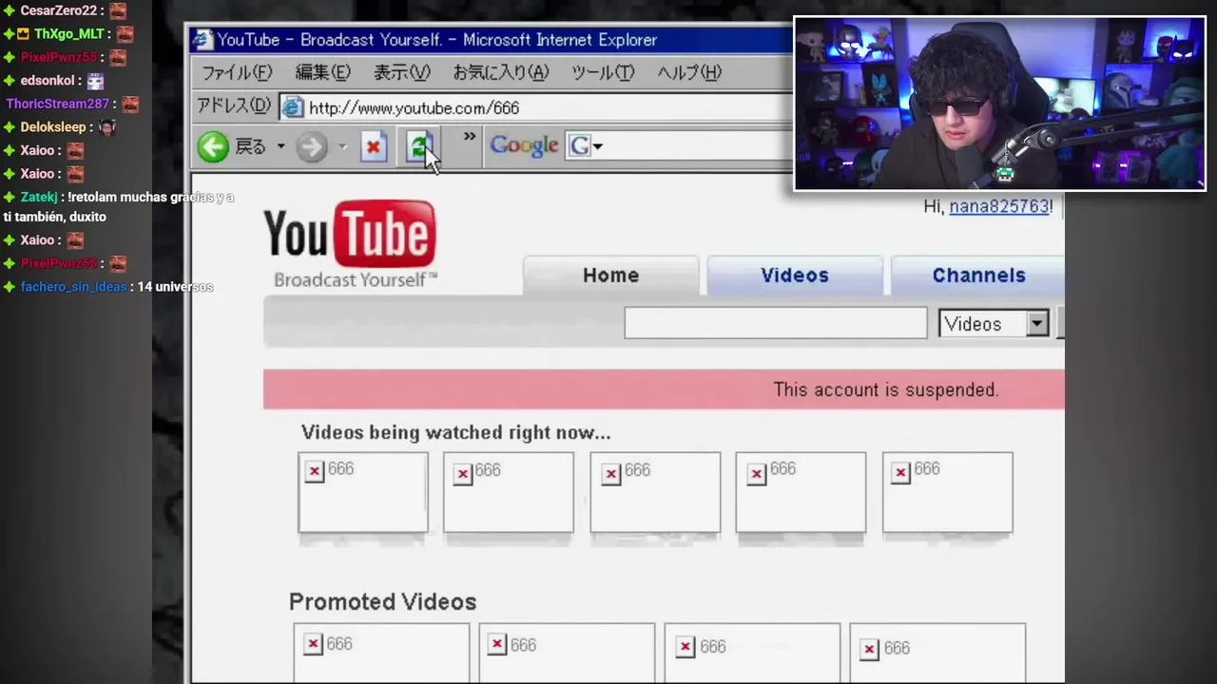Open the Videos search type dropdown
The width and height of the screenshot is (1217, 684).
tap(994, 324)
